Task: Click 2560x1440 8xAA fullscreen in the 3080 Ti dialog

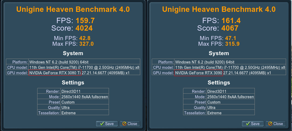Action: 85,97
